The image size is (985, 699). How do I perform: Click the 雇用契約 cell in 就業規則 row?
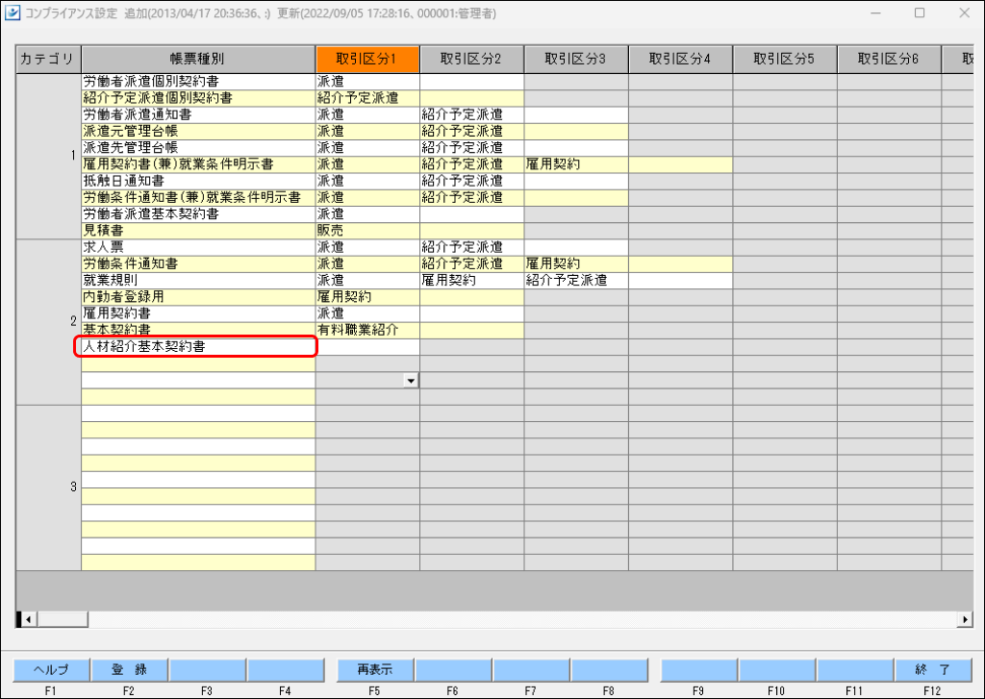[x=471, y=280]
